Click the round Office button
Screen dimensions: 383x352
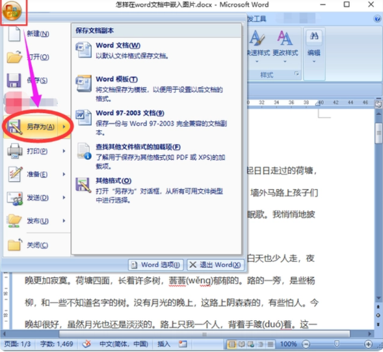click(12, 11)
